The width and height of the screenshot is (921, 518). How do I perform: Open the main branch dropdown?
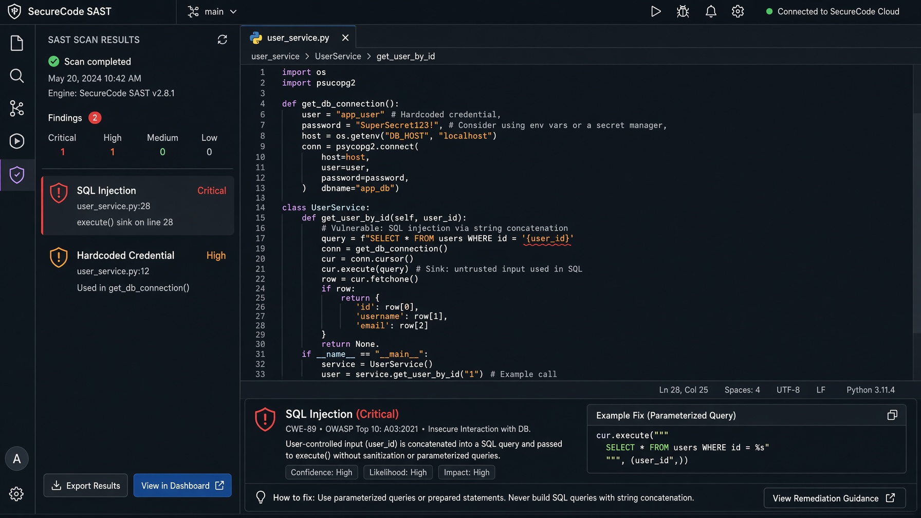pos(212,11)
